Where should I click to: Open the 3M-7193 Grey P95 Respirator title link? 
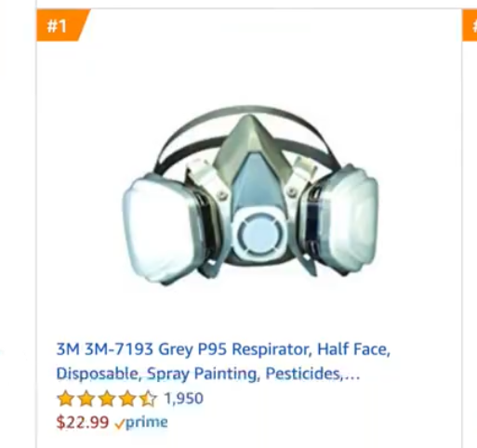pos(223,362)
